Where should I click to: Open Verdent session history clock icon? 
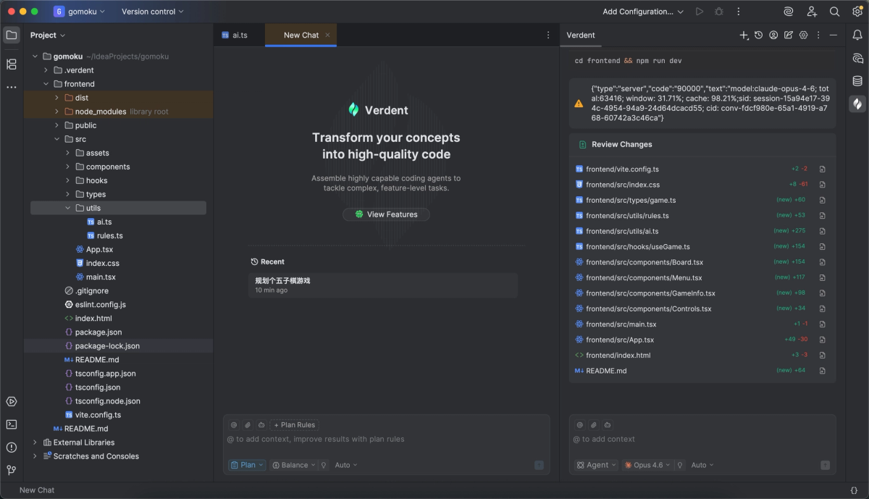point(758,35)
